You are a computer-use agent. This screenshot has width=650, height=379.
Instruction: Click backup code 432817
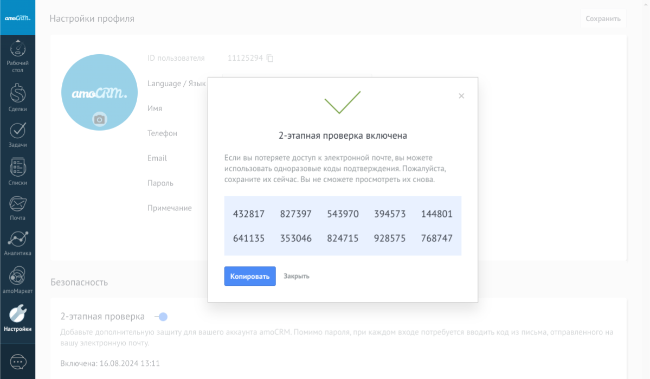coord(249,214)
